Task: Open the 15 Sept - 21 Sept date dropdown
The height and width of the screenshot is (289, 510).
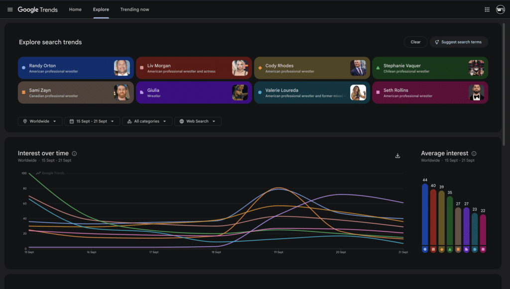Action: 92,121
